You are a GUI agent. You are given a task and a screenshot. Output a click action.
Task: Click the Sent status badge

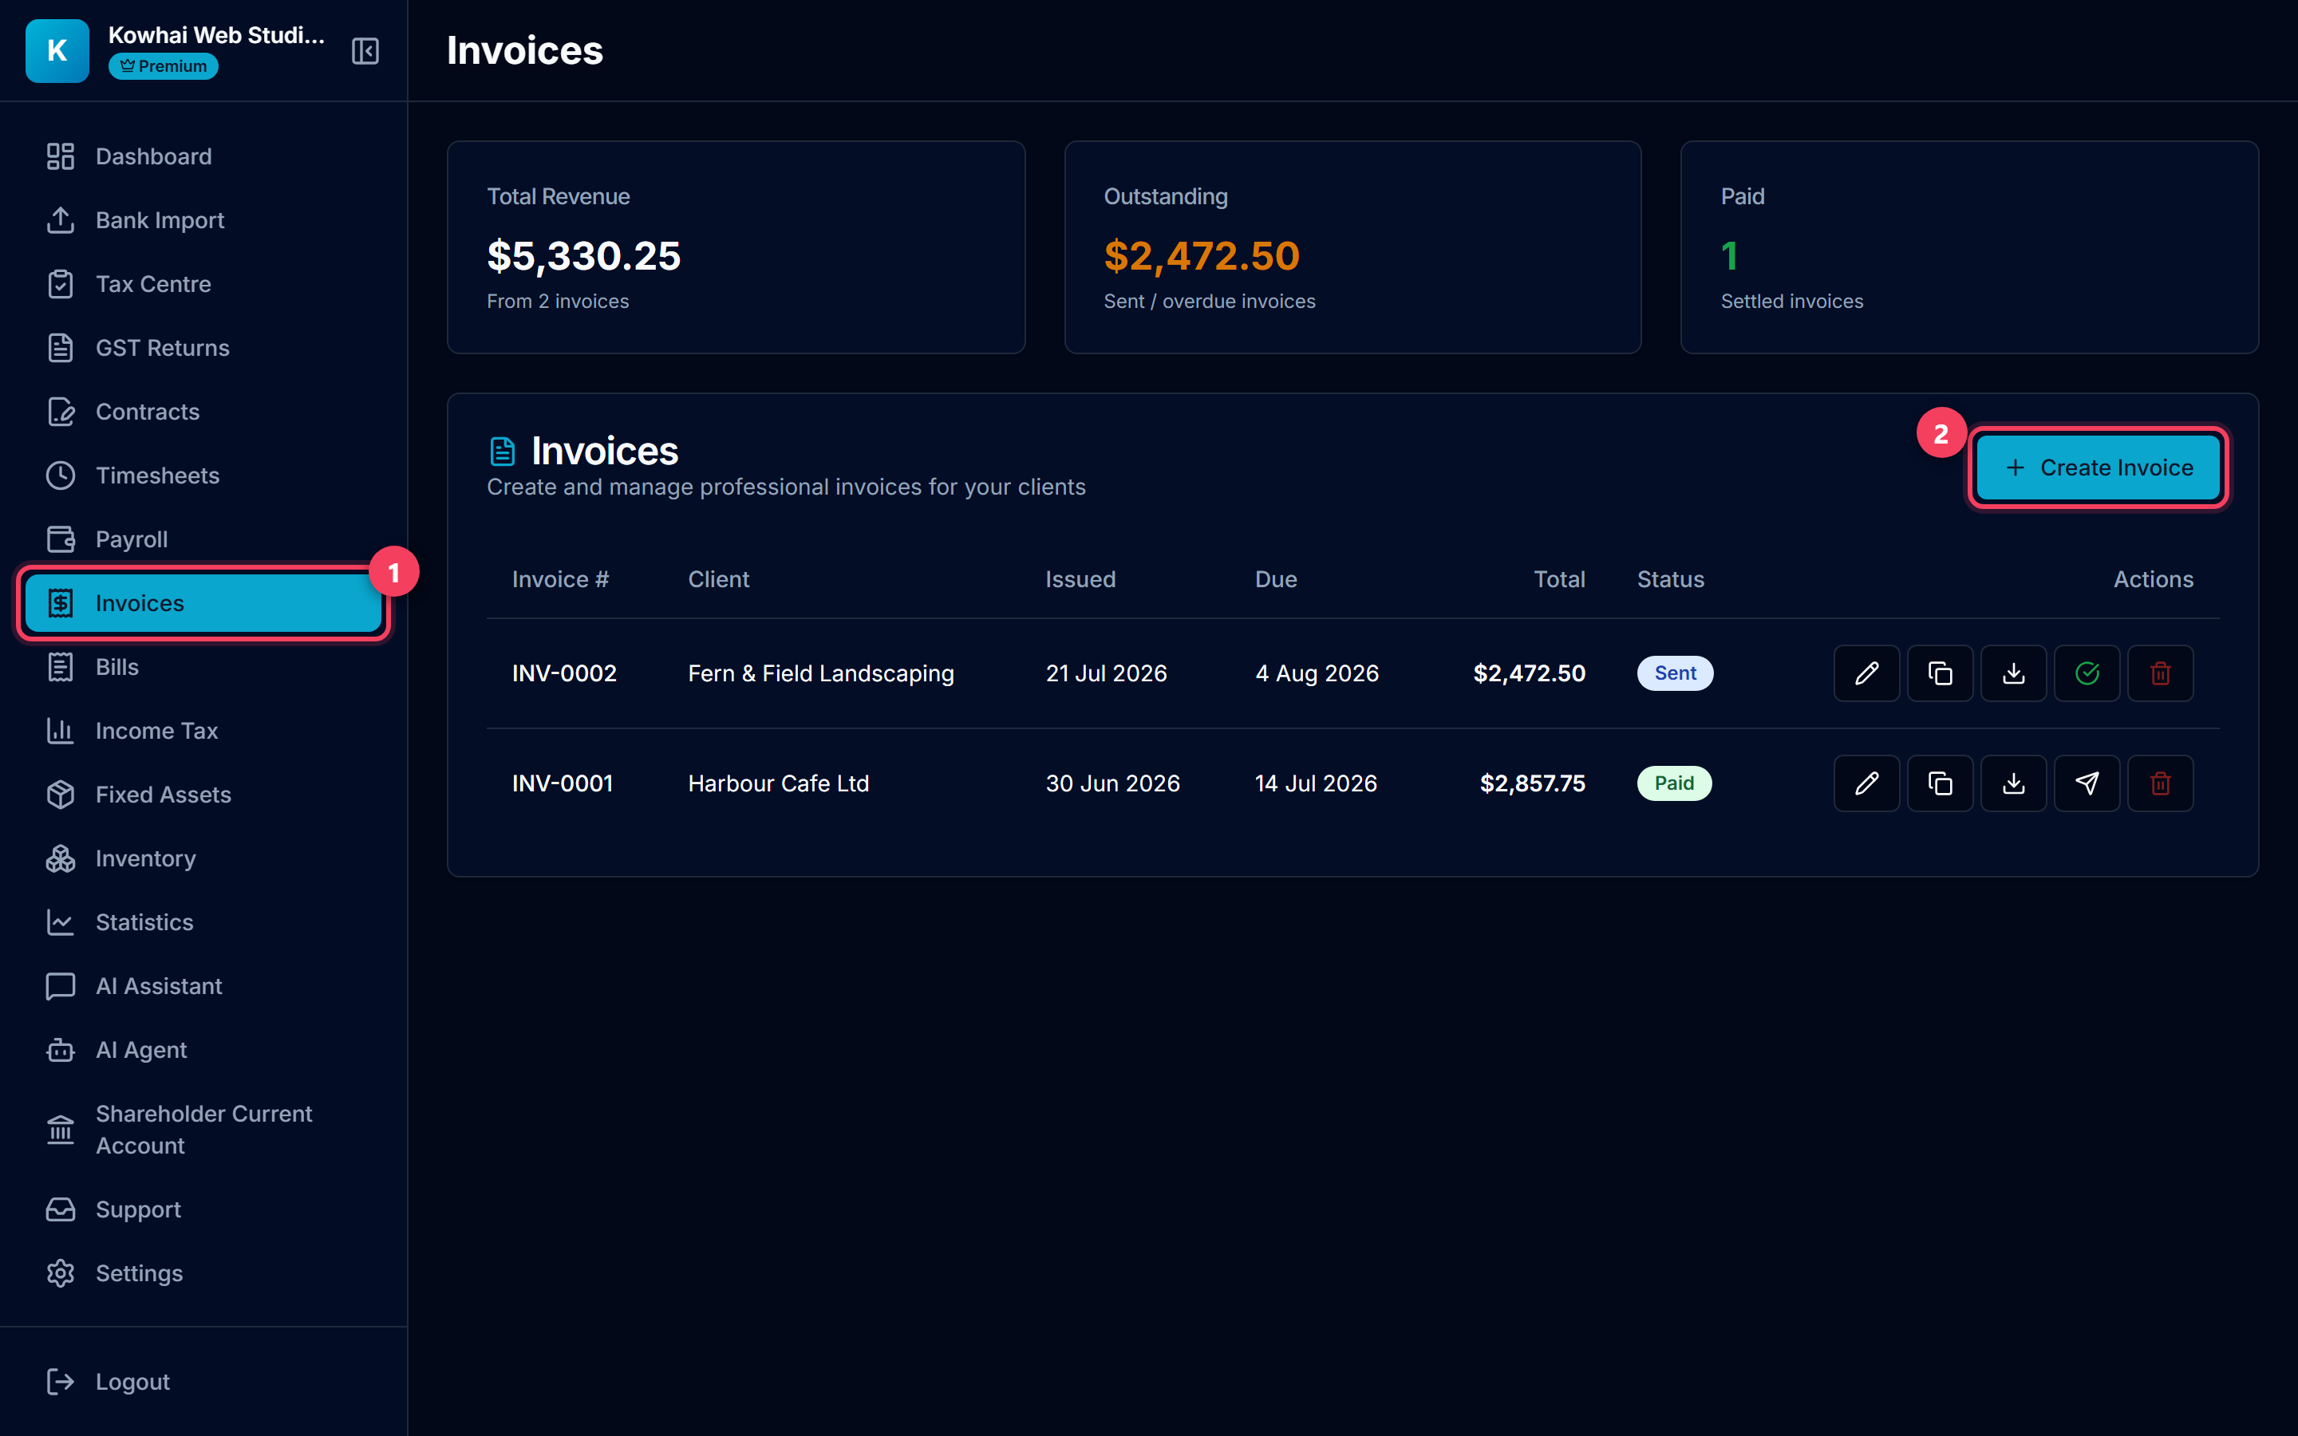coord(1675,673)
